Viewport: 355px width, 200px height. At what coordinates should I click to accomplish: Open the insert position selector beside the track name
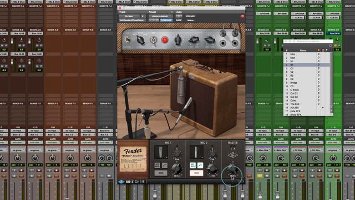point(143,16)
